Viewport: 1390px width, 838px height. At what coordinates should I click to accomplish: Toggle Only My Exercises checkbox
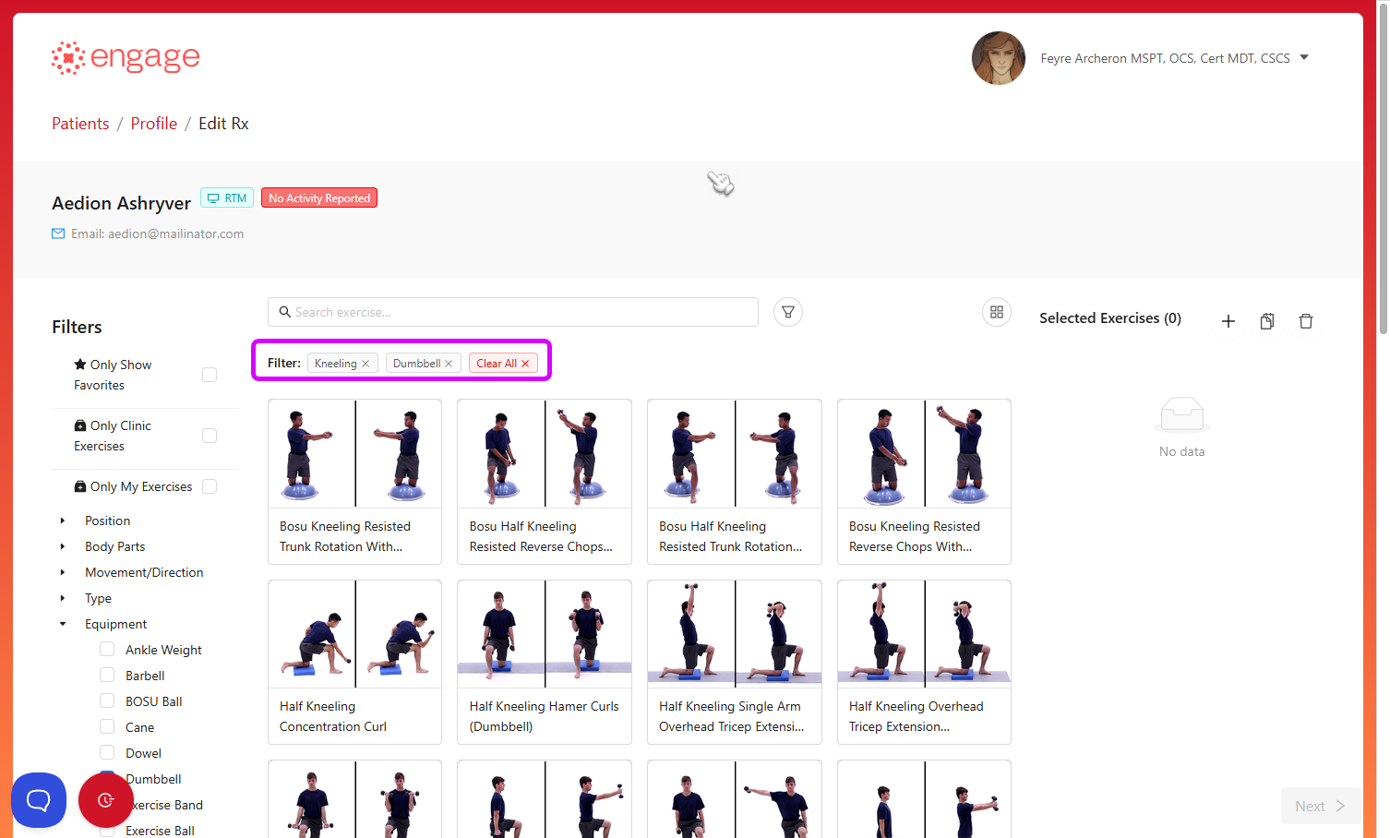click(x=210, y=486)
